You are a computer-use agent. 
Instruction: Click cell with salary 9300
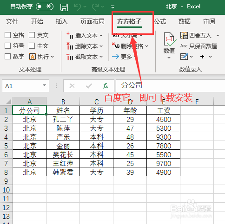pyautogui.click(x=164, y=137)
